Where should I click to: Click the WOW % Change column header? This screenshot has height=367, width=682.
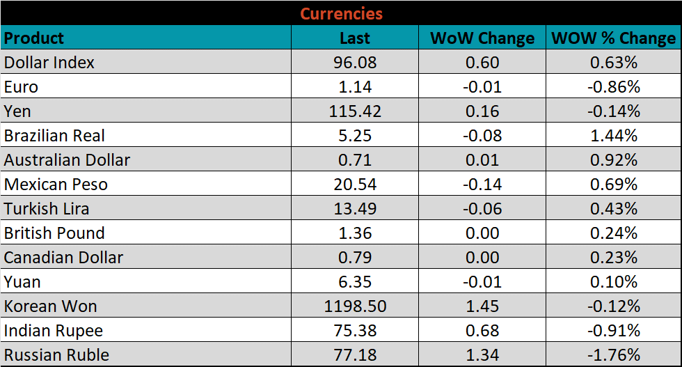pos(613,38)
